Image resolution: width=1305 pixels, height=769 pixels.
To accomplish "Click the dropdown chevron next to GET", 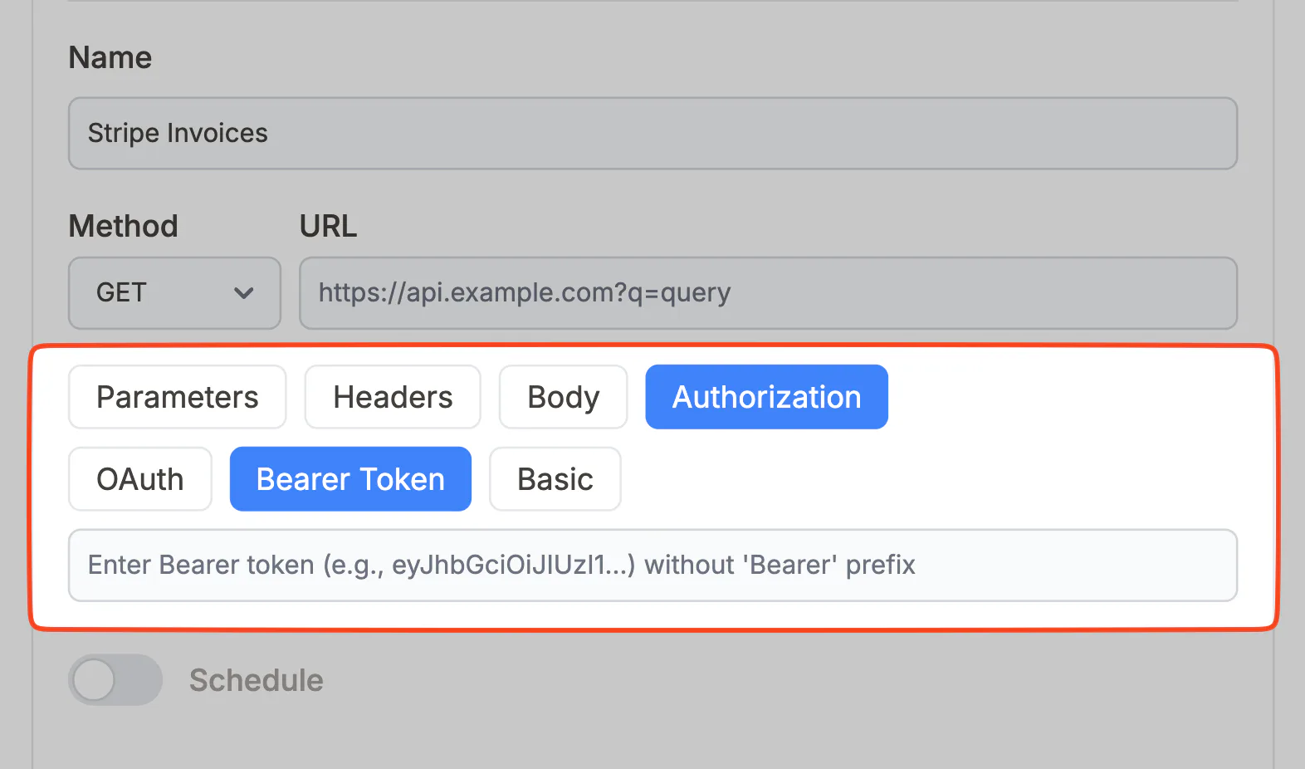I will coord(243,293).
